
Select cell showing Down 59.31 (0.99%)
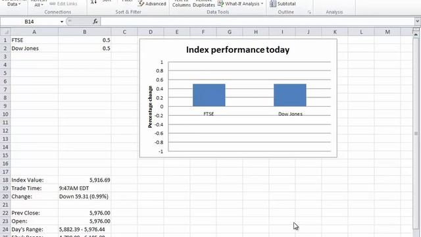click(x=85, y=196)
